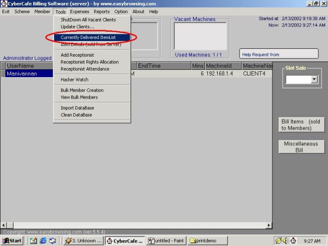
Task: Click the Windows Start button
Action: point(12,241)
